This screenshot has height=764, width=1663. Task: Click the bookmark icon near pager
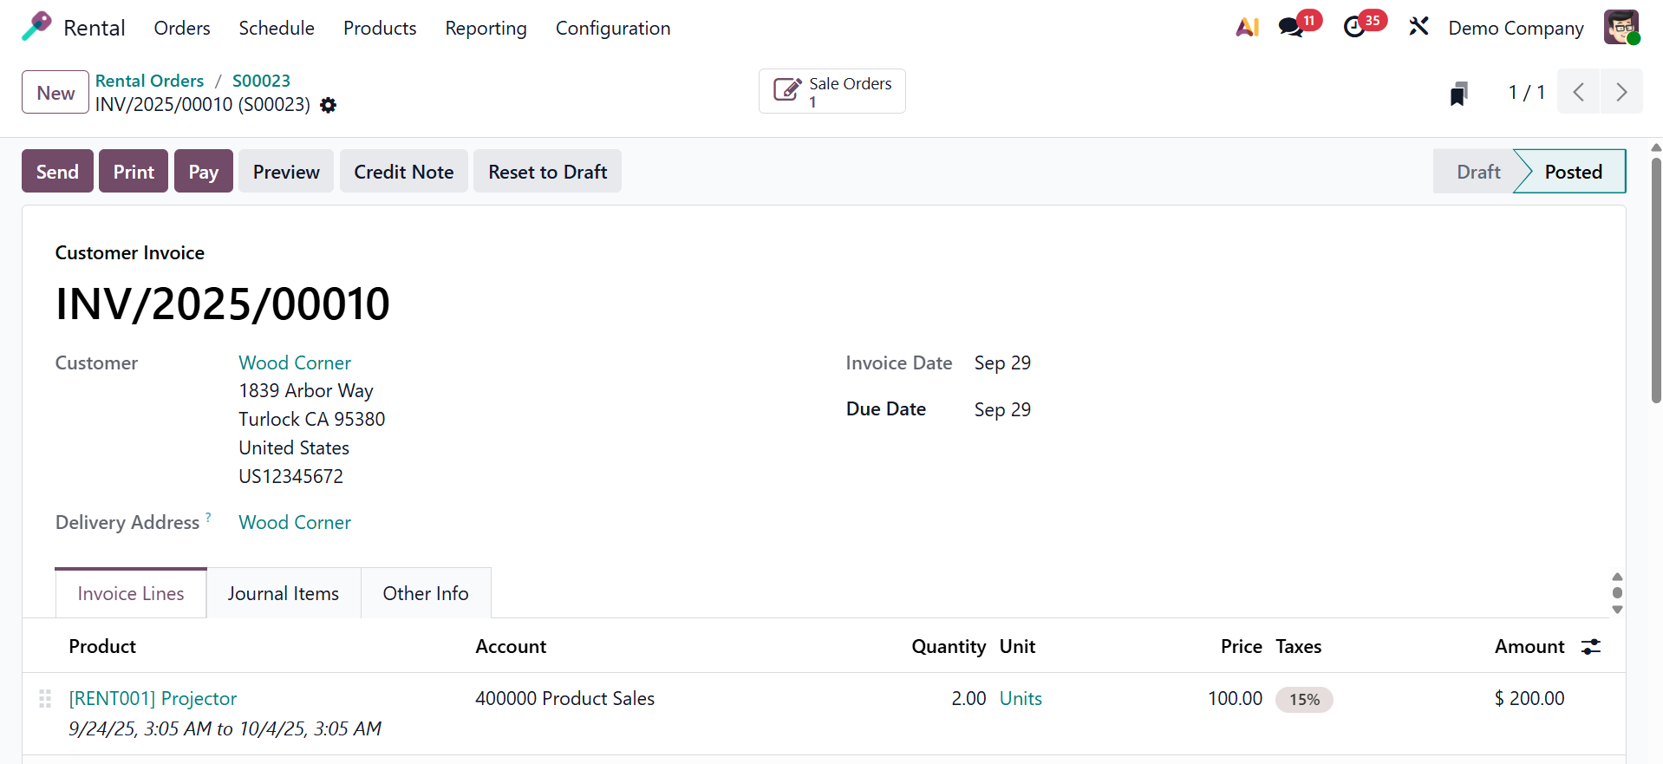coord(1458,93)
